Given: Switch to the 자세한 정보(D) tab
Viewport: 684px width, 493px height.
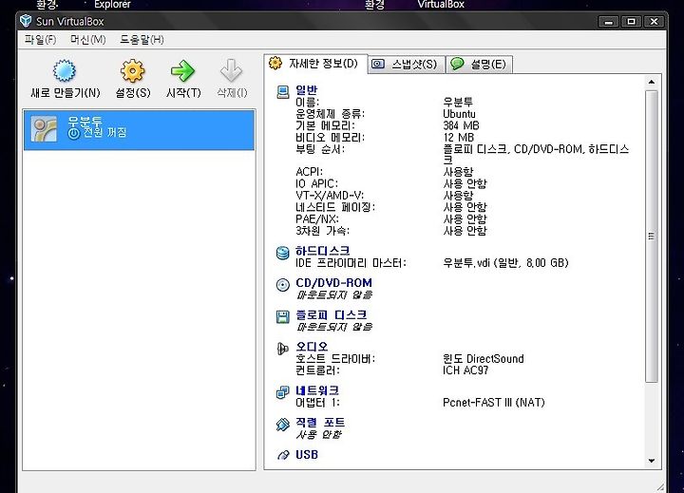Looking at the screenshot, I should click(x=315, y=64).
